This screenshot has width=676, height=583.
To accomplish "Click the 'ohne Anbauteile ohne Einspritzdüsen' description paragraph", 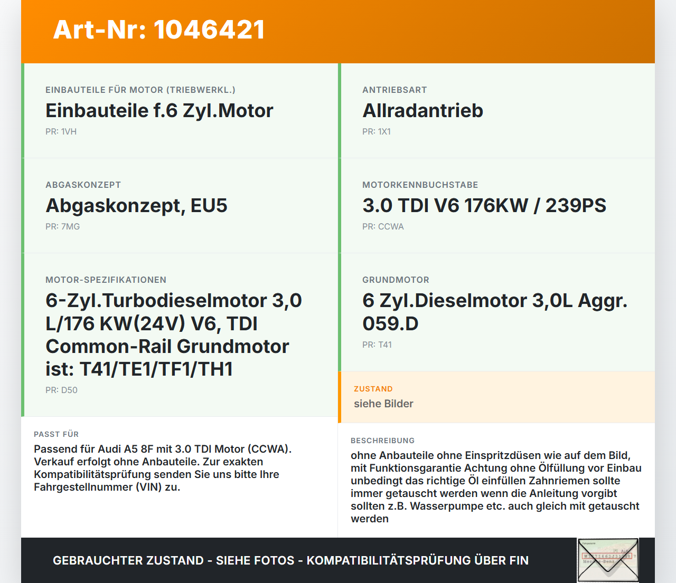I will [496, 487].
